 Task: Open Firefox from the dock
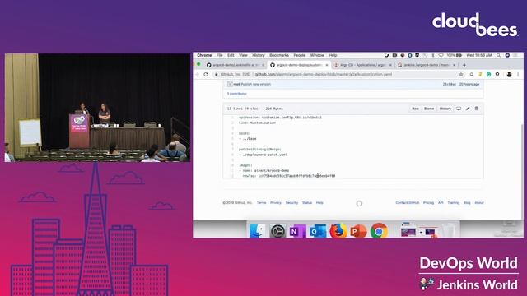pos(338,231)
